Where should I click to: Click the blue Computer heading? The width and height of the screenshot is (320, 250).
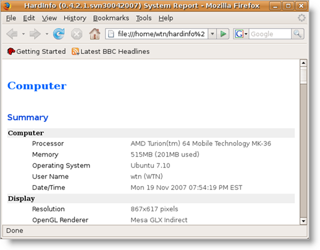click(x=37, y=86)
